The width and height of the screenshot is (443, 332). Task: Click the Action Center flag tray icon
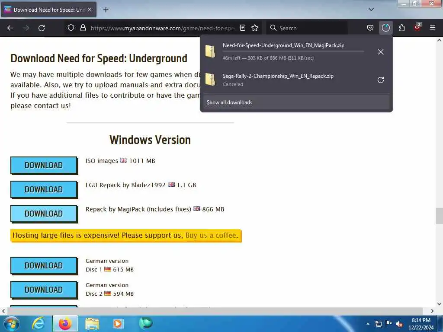coord(389,324)
